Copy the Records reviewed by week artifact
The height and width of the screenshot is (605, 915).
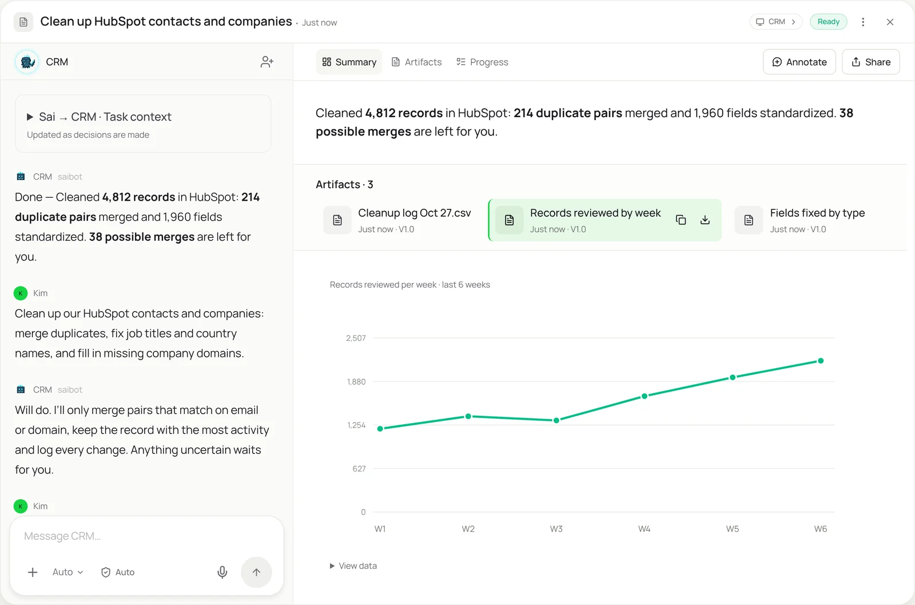click(681, 220)
